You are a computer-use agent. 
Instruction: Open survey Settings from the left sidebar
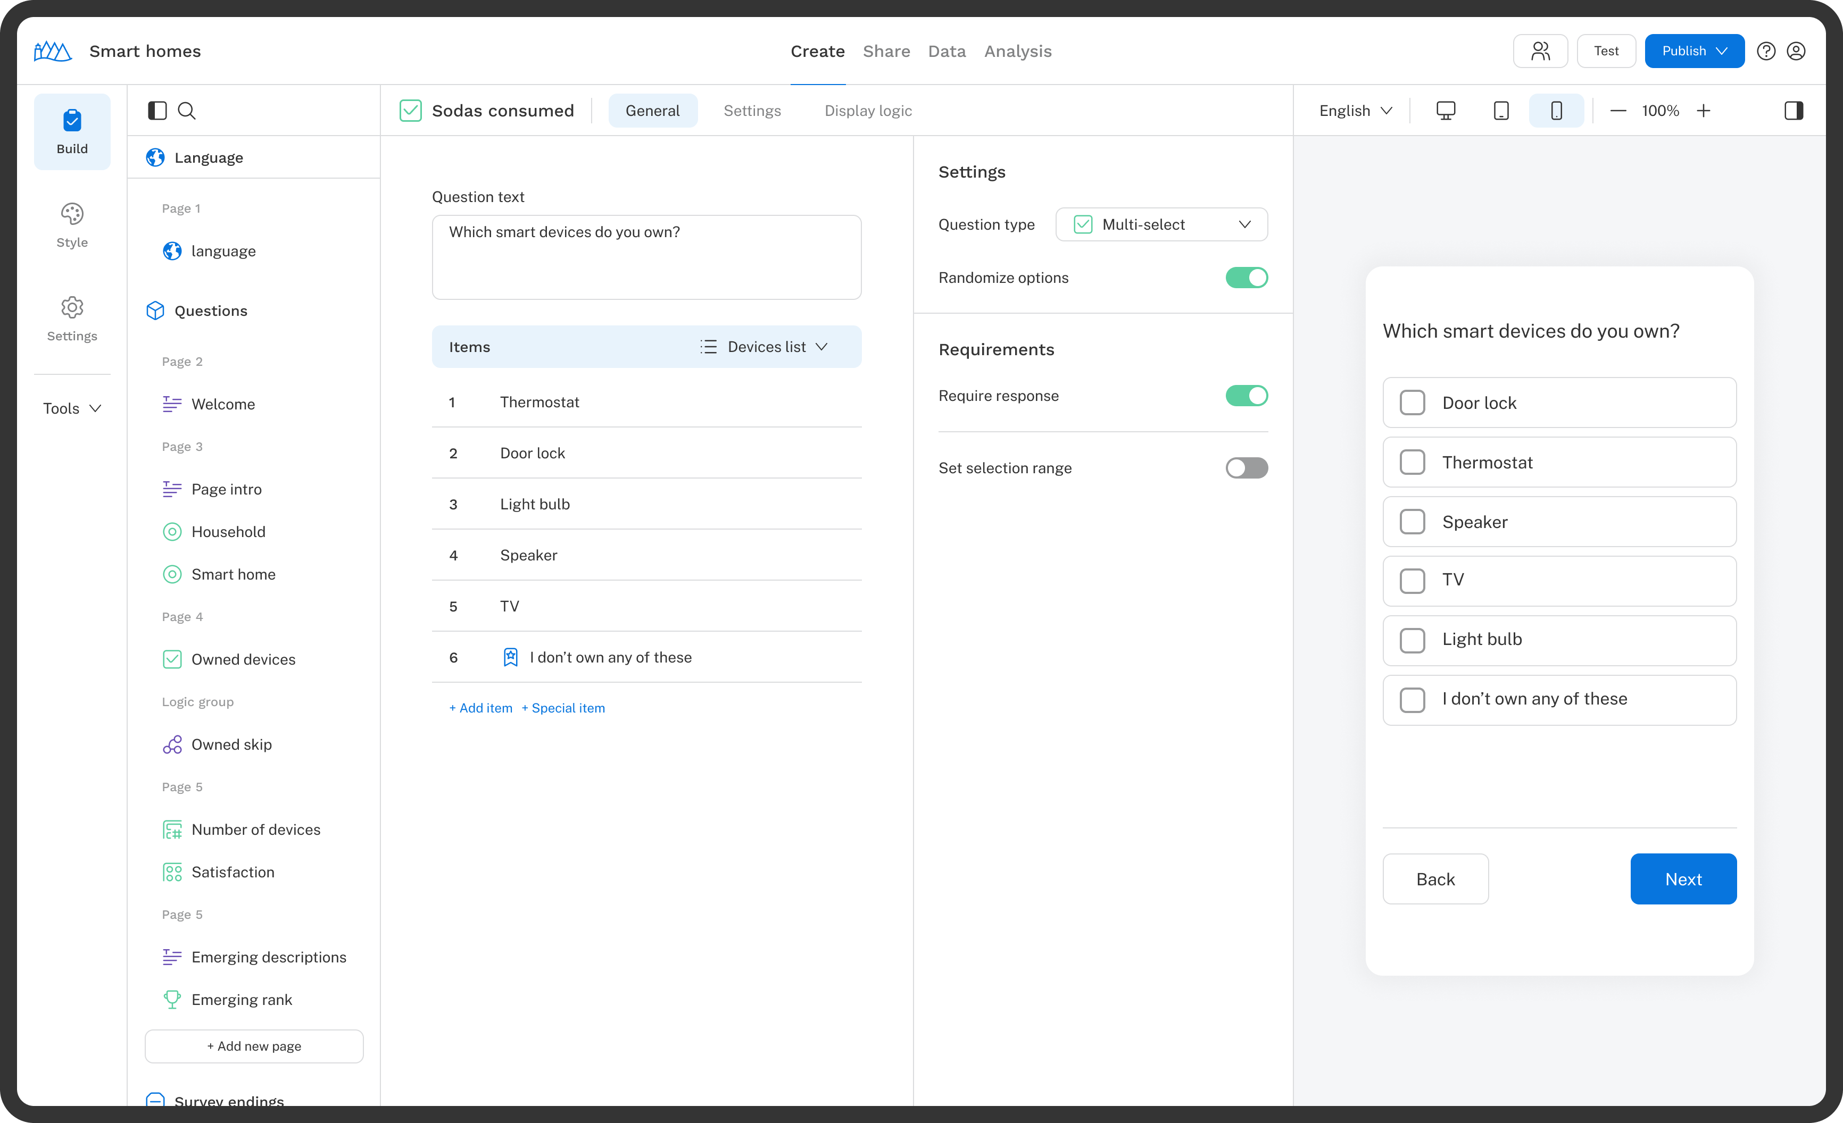[72, 319]
